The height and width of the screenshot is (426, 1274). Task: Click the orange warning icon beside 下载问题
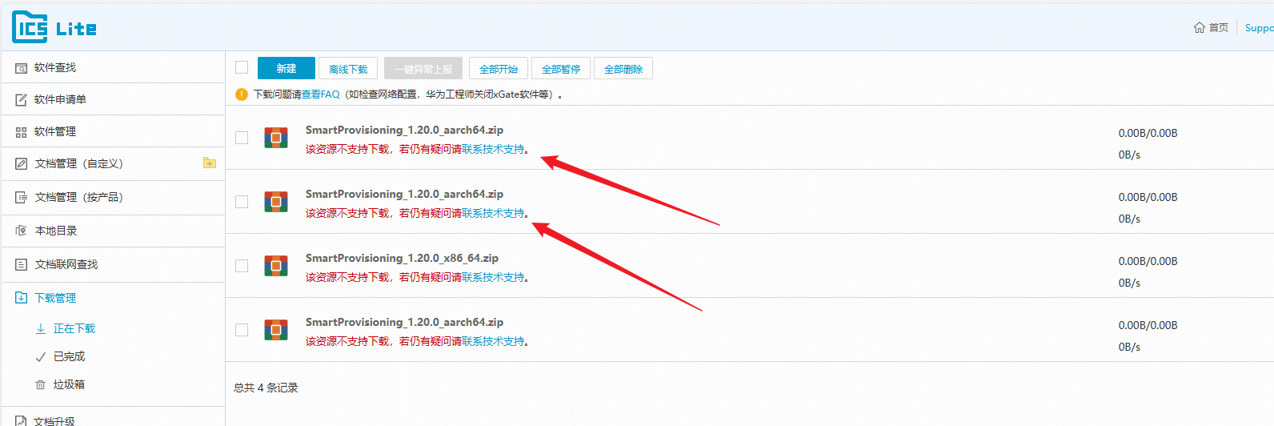coord(242,94)
